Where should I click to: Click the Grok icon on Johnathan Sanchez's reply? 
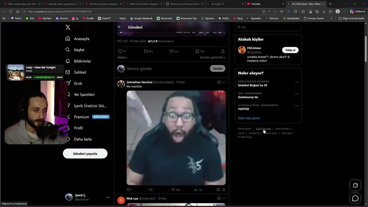click(219, 82)
